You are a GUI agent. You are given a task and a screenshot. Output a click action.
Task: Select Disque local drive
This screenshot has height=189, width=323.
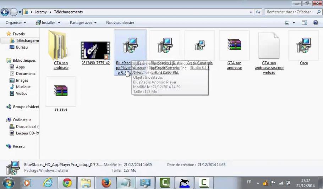click(x=24, y=127)
